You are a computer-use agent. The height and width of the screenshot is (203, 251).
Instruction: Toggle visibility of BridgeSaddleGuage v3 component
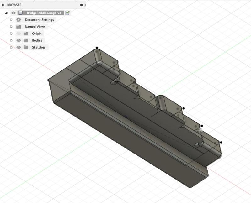[13, 13]
